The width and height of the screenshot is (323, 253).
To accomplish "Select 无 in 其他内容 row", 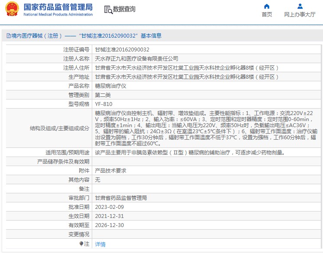I will click(97, 180).
